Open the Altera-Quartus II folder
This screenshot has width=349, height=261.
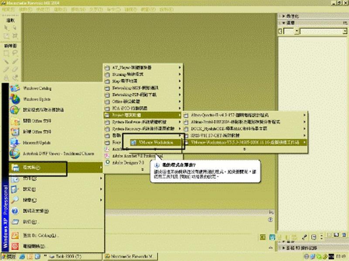click(245, 115)
